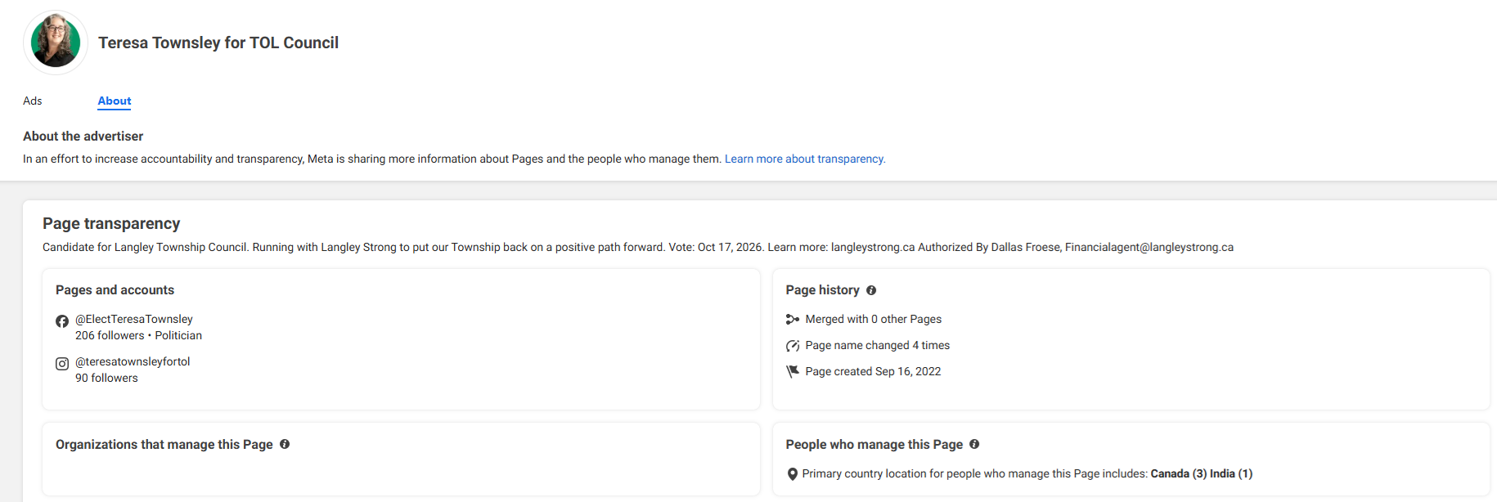The height and width of the screenshot is (502, 1497).
Task: Open Learn more about transparency link
Action: (x=805, y=159)
